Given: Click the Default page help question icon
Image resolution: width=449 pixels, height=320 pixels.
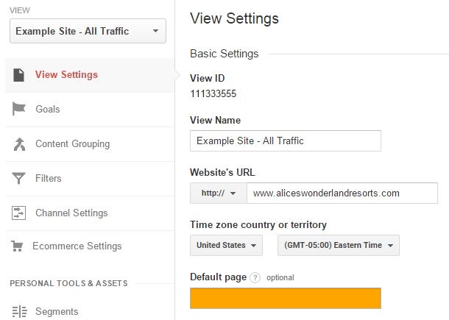Looking at the screenshot, I should point(255,277).
